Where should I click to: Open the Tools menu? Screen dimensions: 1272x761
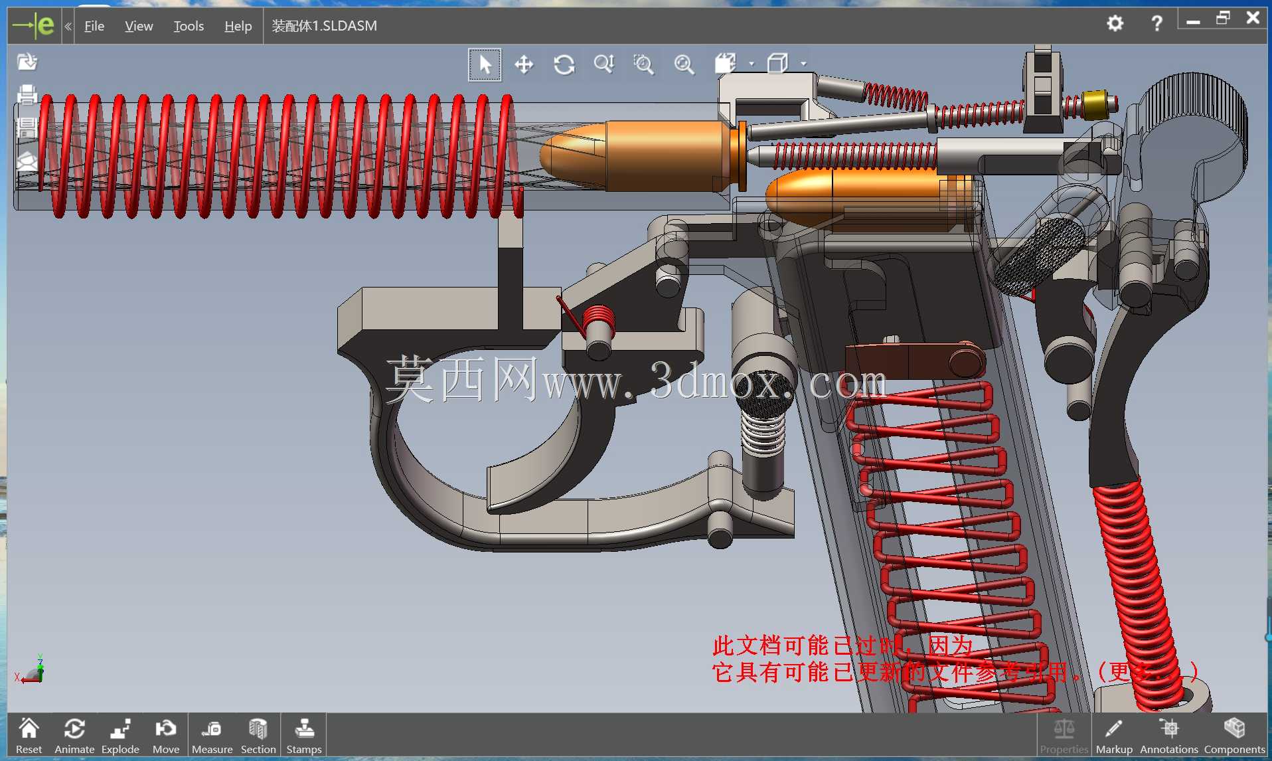[189, 26]
